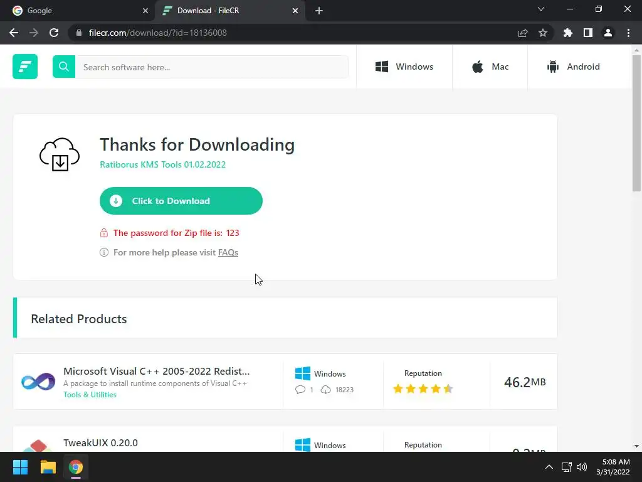This screenshot has height=482, width=642.
Task: Toggle the Chrome side panel icon
Action: click(x=588, y=33)
